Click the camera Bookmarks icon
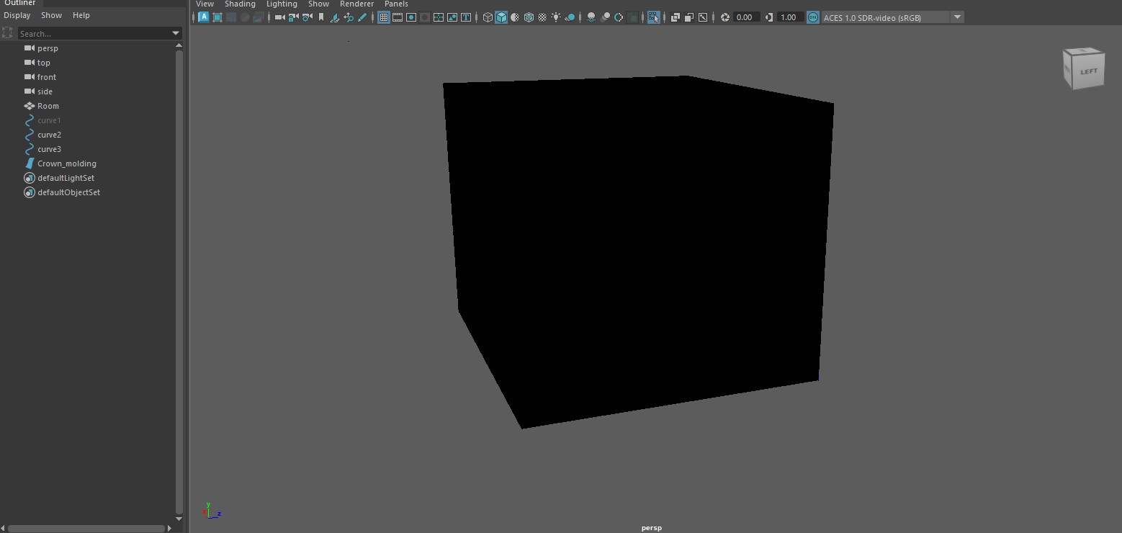The image size is (1122, 533). tap(320, 17)
